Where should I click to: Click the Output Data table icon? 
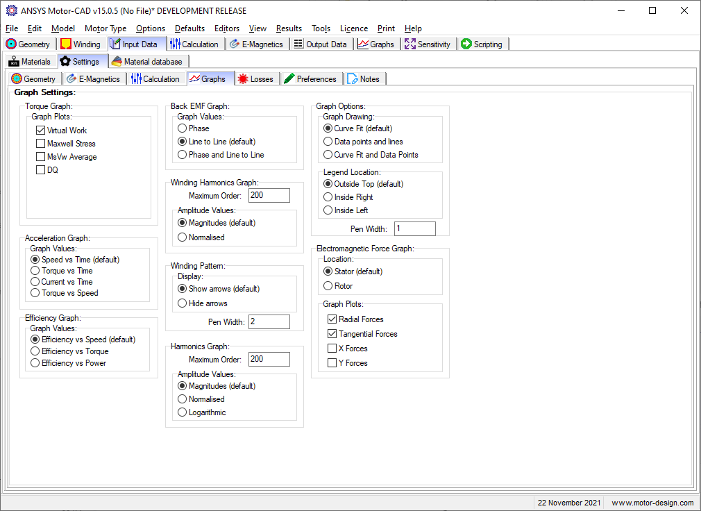tap(298, 44)
